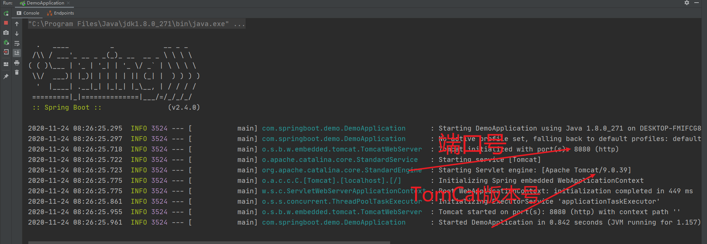The image size is (707, 244).
Task: Click the Exit icon with the red arrow
Action: point(6,52)
